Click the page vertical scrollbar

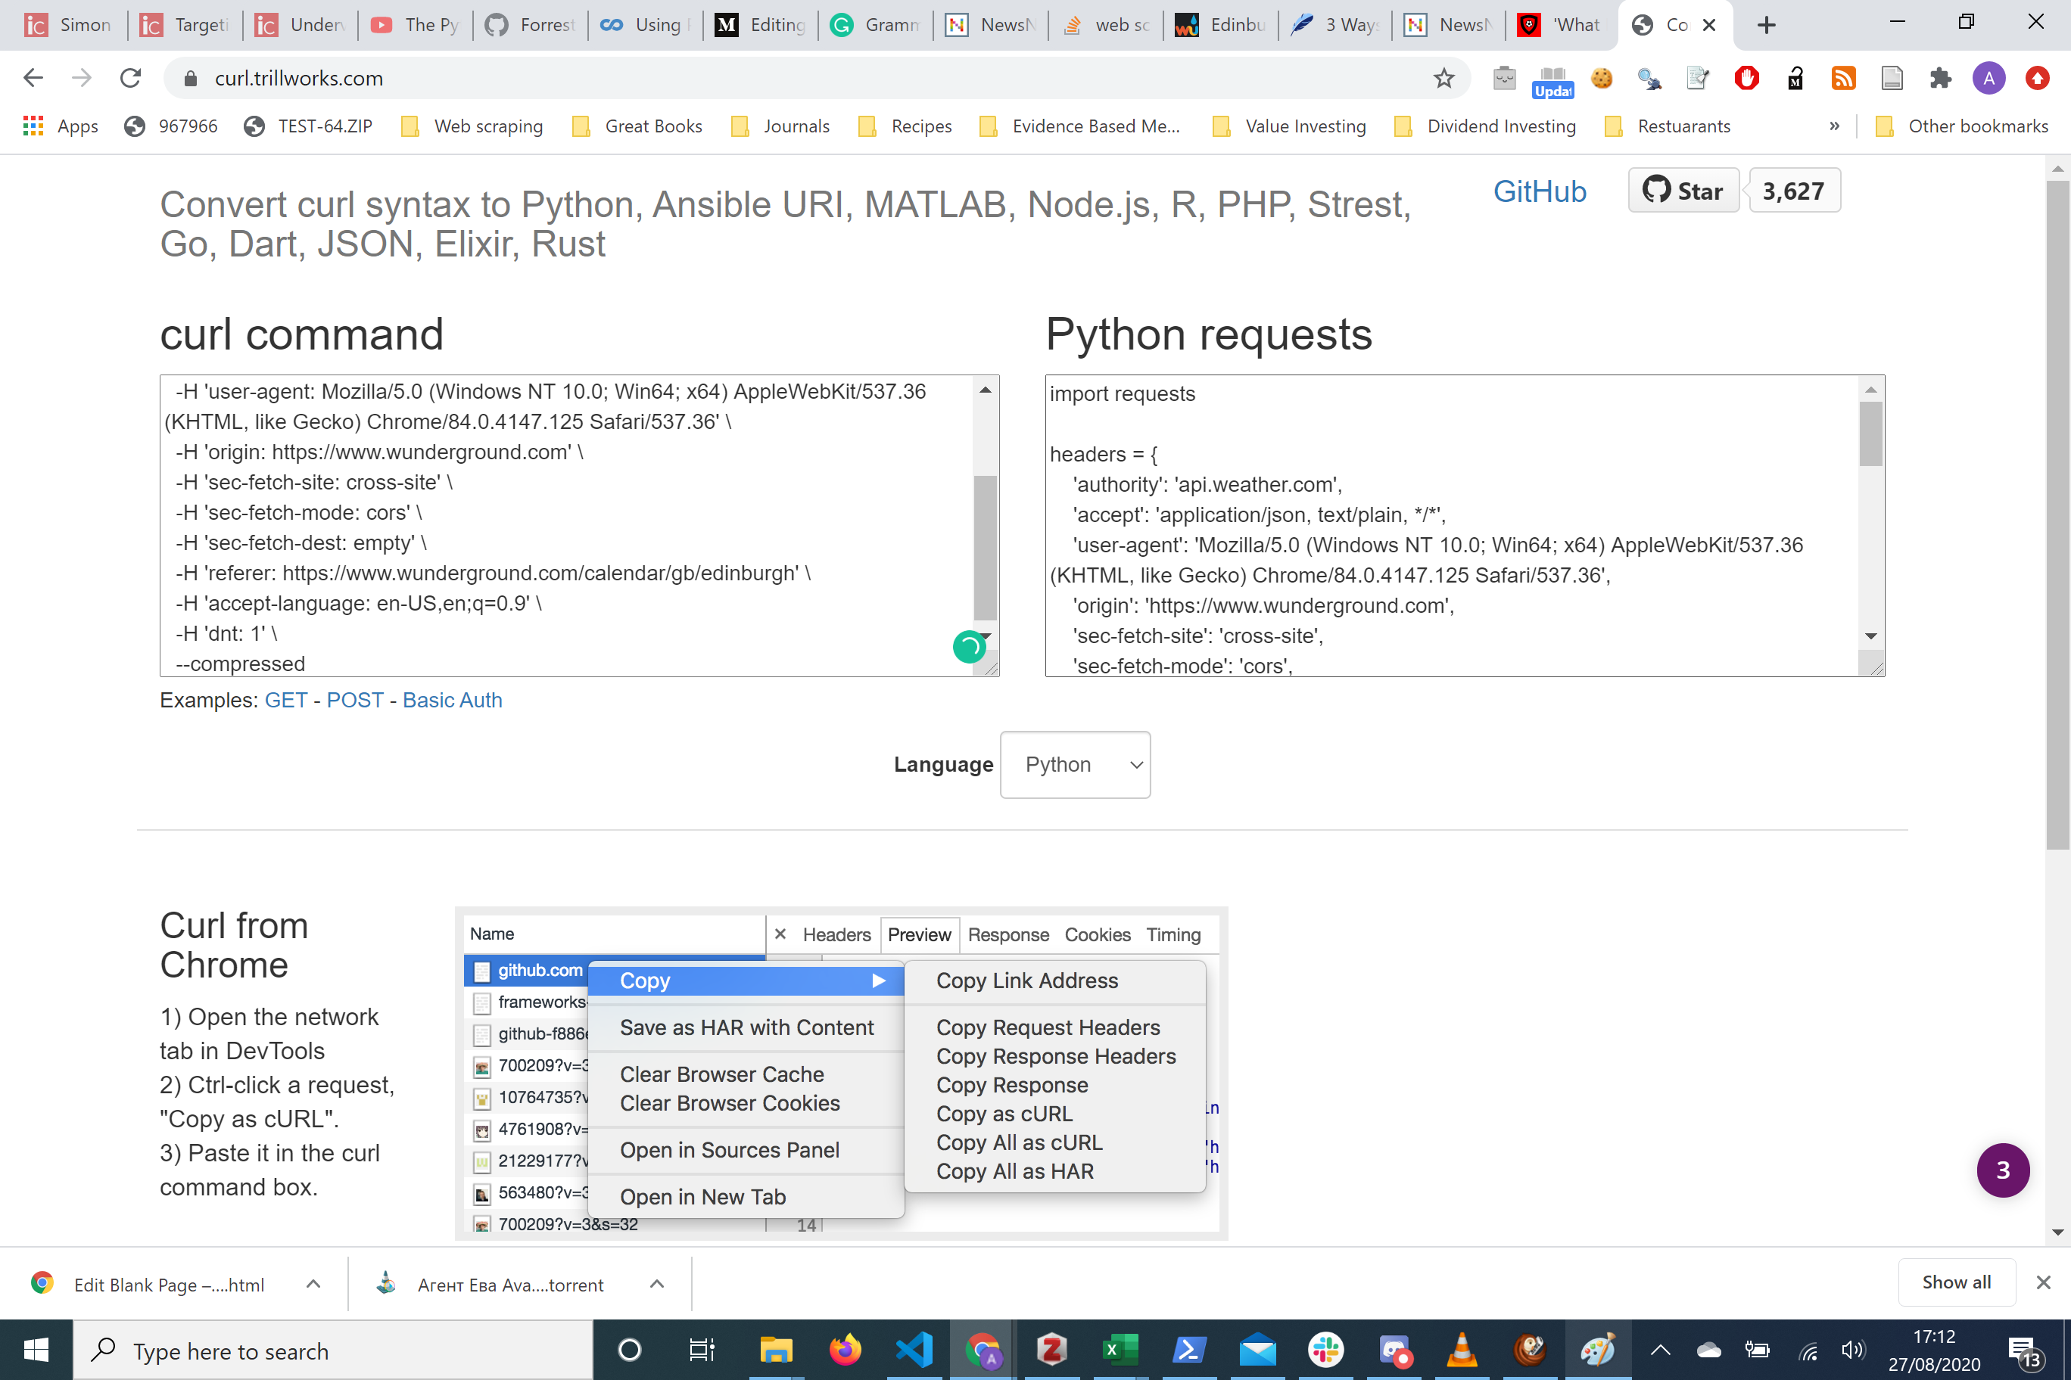coord(2058,515)
